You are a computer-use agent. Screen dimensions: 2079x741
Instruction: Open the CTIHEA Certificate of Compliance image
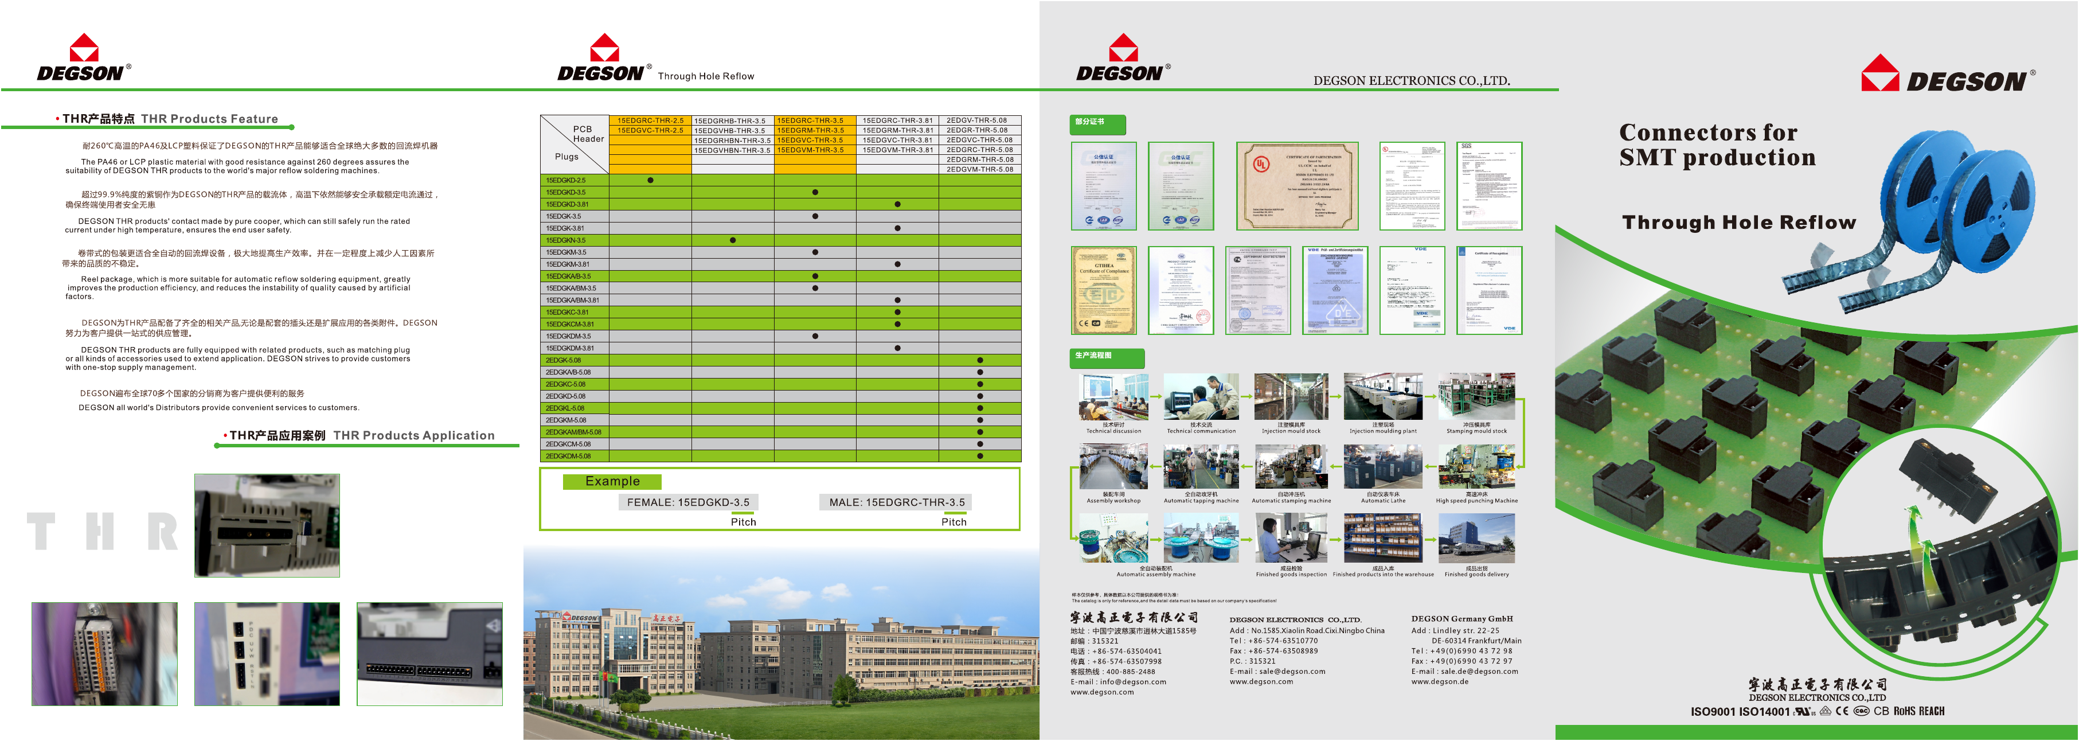pos(1103,291)
